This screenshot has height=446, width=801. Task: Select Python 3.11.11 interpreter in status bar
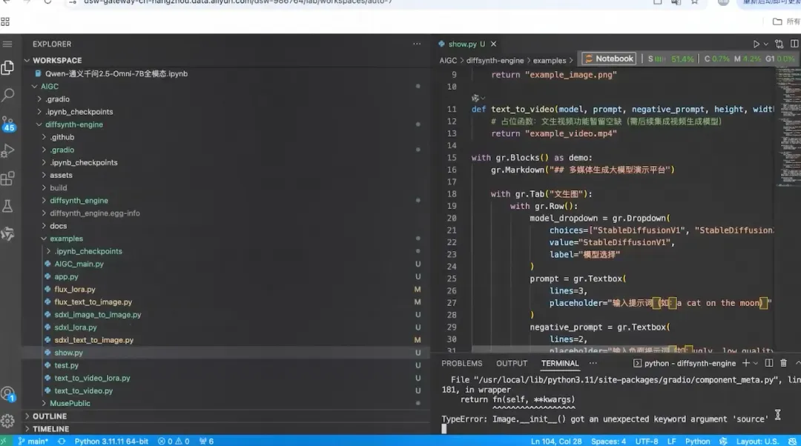[111, 442]
